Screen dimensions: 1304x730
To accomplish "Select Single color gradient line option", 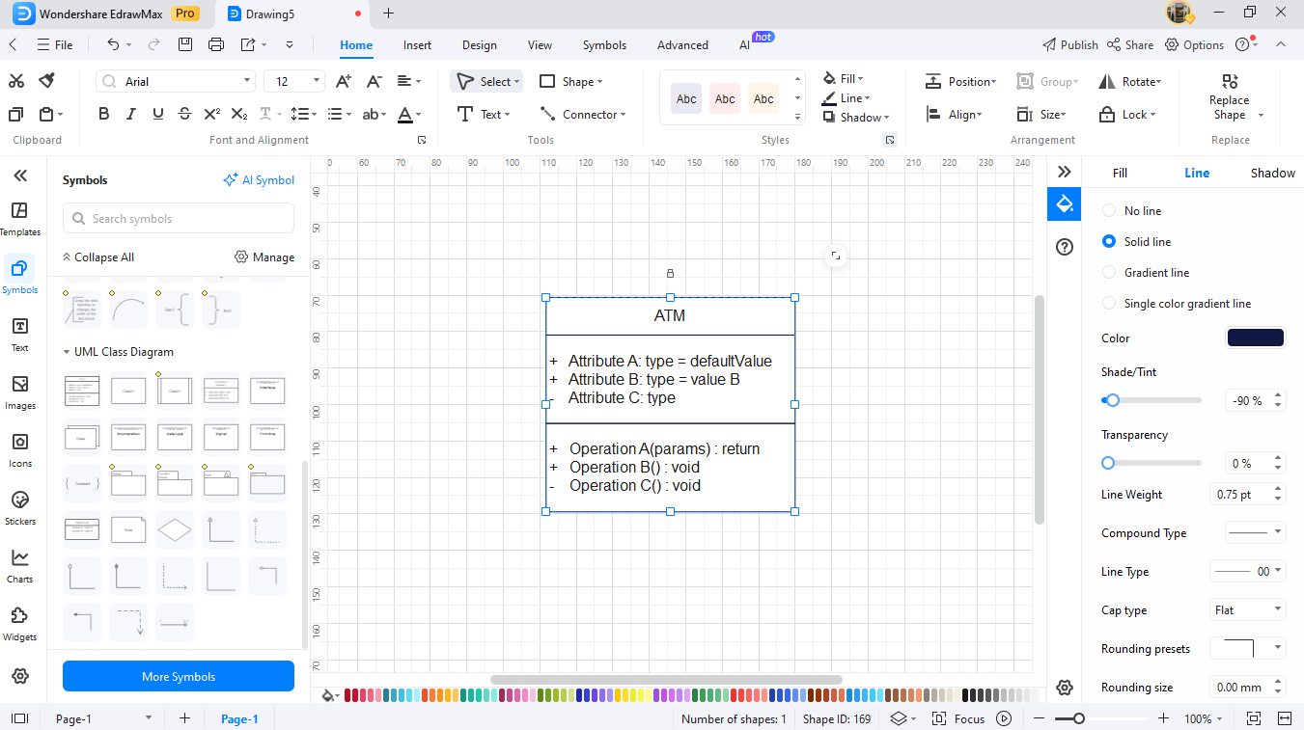I will pyautogui.click(x=1177, y=304).
